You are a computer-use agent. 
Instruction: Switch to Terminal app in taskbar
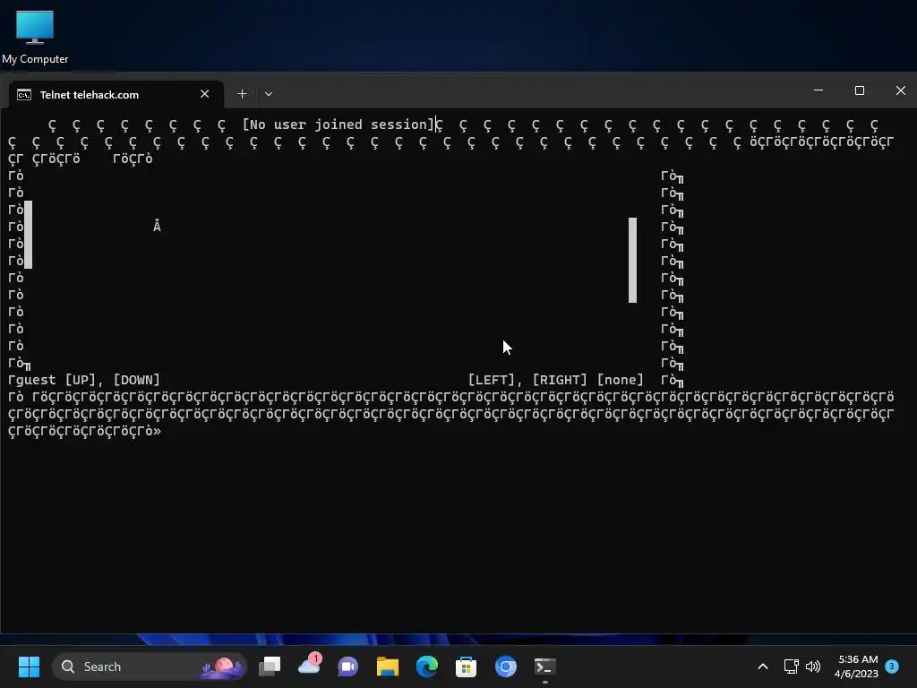coord(545,666)
